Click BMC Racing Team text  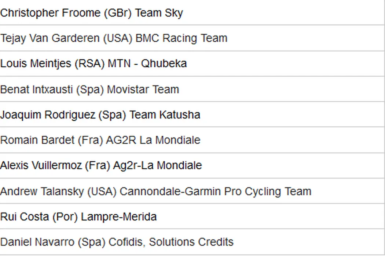(x=181, y=38)
